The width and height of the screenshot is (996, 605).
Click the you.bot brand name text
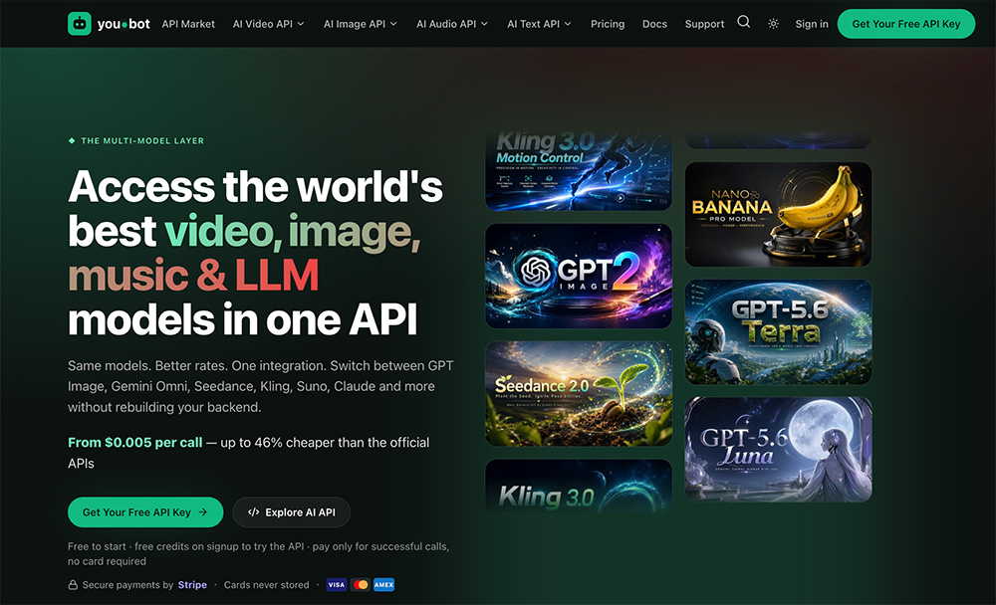tap(124, 24)
